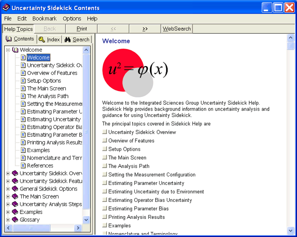Screen dimensions: 297x237
Task: Open the File menu
Action: (8, 19)
